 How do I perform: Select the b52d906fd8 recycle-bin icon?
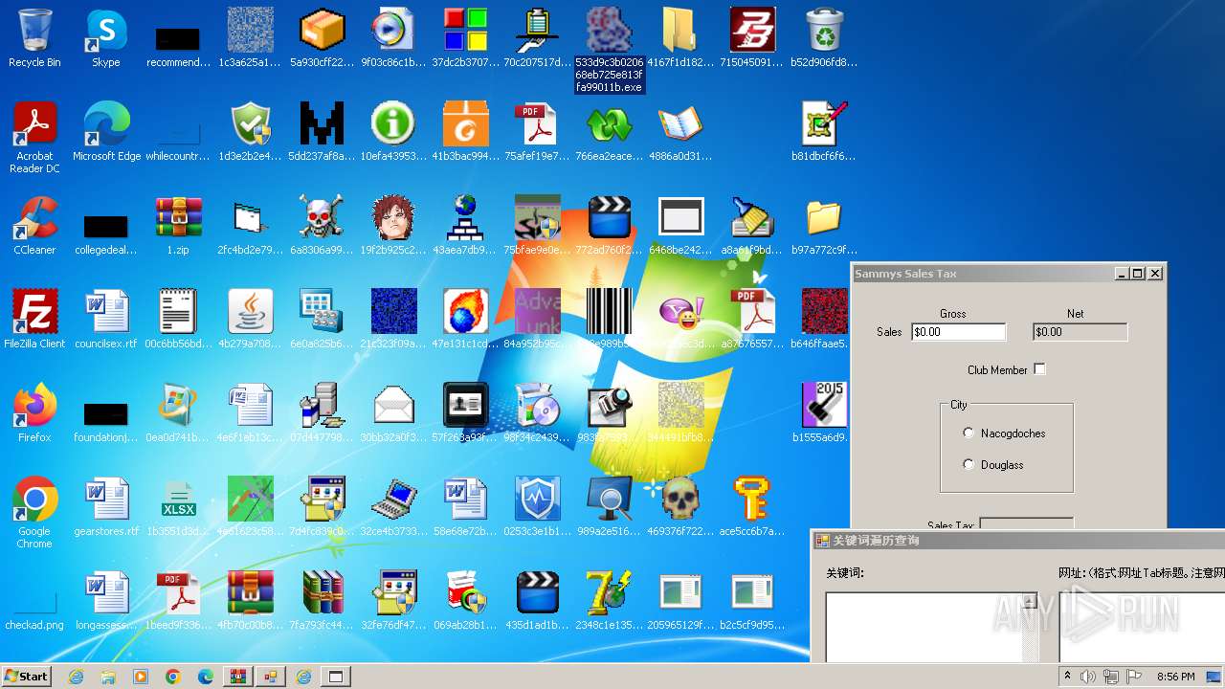pyautogui.click(x=824, y=38)
